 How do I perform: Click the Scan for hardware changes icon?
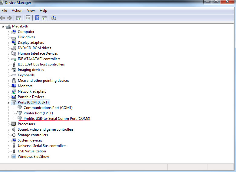[x=54, y=18]
